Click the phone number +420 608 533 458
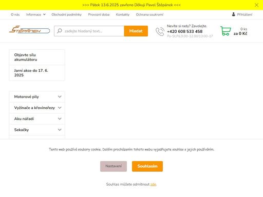 [x=184, y=31]
